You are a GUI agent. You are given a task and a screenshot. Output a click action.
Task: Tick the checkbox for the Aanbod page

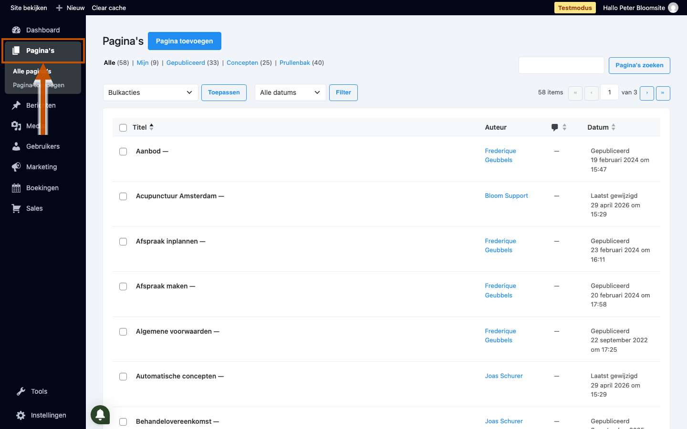pyautogui.click(x=123, y=152)
